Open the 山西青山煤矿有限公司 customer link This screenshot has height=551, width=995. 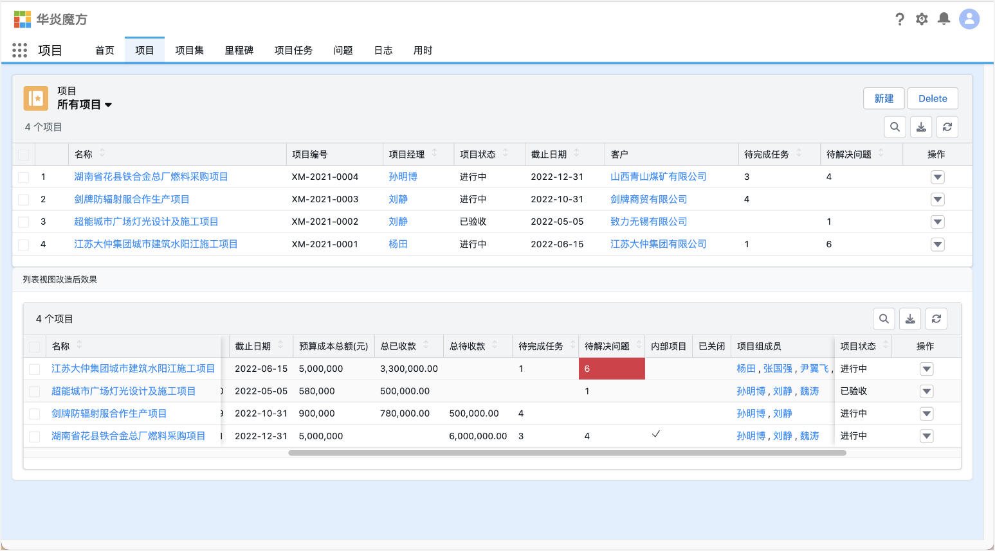pyautogui.click(x=658, y=177)
